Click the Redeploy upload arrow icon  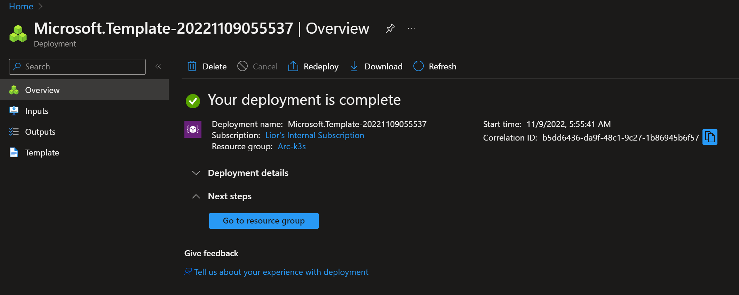click(293, 66)
